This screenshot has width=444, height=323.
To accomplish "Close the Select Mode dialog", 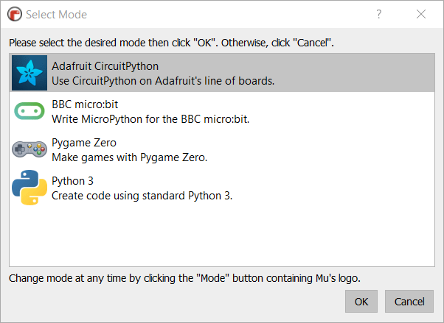I will (x=421, y=14).
